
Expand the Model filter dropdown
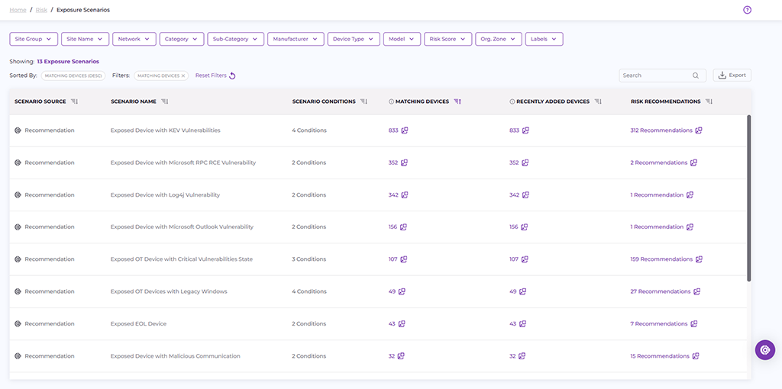click(x=402, y=39)
